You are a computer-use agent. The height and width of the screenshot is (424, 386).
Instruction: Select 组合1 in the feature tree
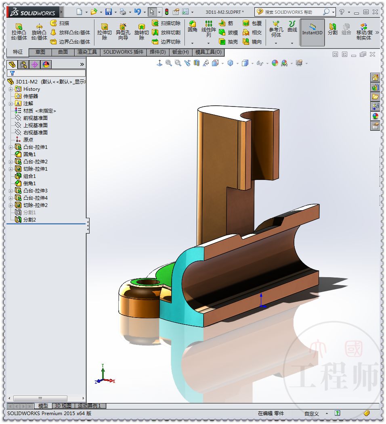[x=26, y=176]
